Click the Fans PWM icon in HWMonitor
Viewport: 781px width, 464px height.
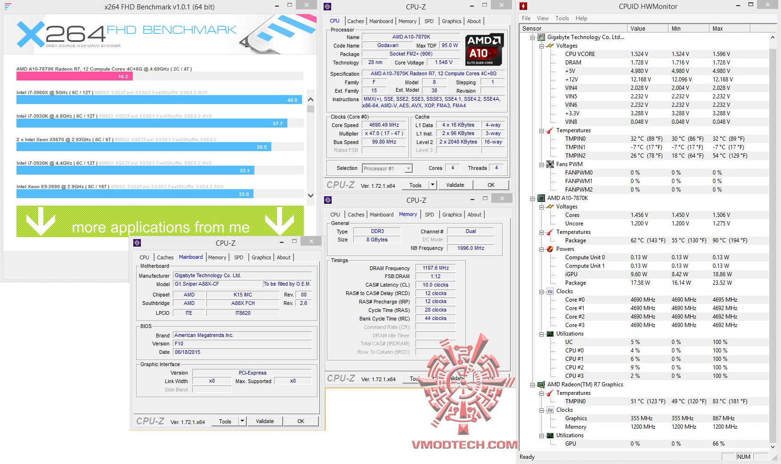pos(550,164)
